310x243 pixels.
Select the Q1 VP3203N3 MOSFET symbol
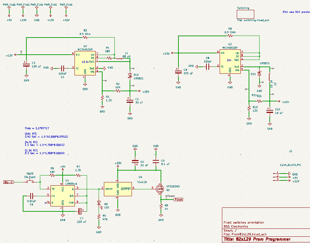160,189
